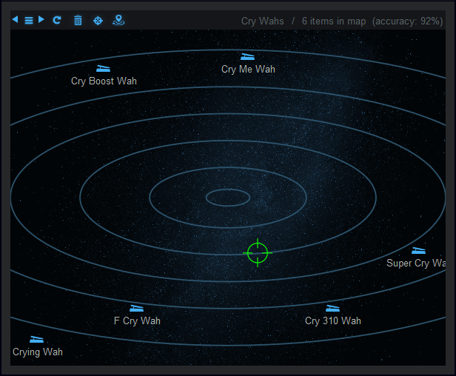Viewport: 456px width, 376px height.
Task: Click the back arrow in the toolbar
Action: point(15,19)
